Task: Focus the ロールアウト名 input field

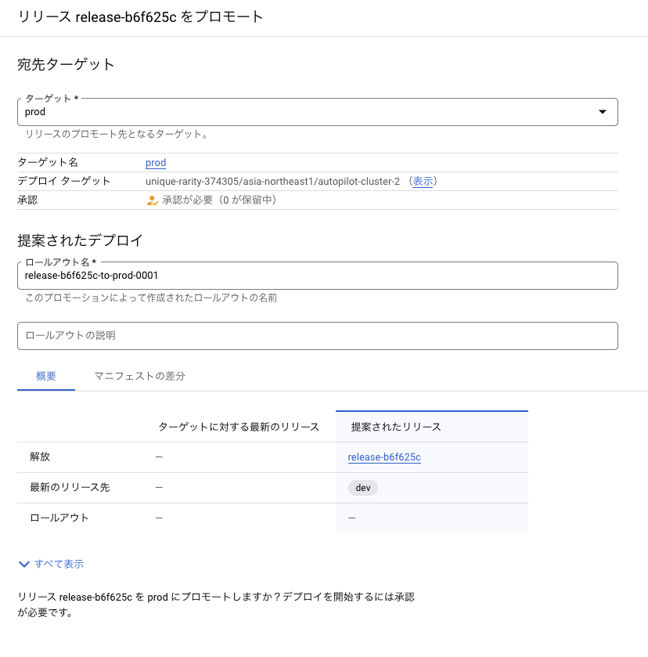Action: (x=318, y=276)
